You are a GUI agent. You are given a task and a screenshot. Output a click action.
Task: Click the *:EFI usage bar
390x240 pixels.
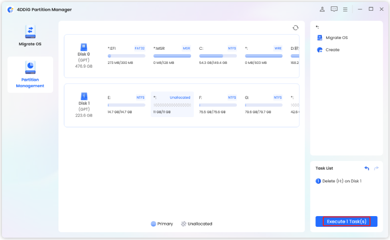(x=126, y=56)
